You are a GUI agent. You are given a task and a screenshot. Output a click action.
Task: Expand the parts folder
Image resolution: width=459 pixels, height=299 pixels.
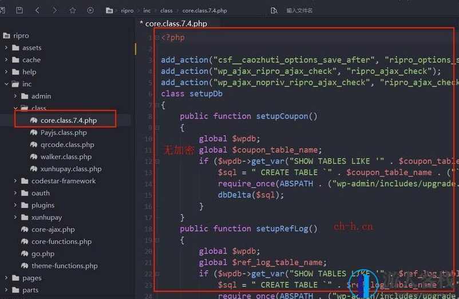click(6, 290)
